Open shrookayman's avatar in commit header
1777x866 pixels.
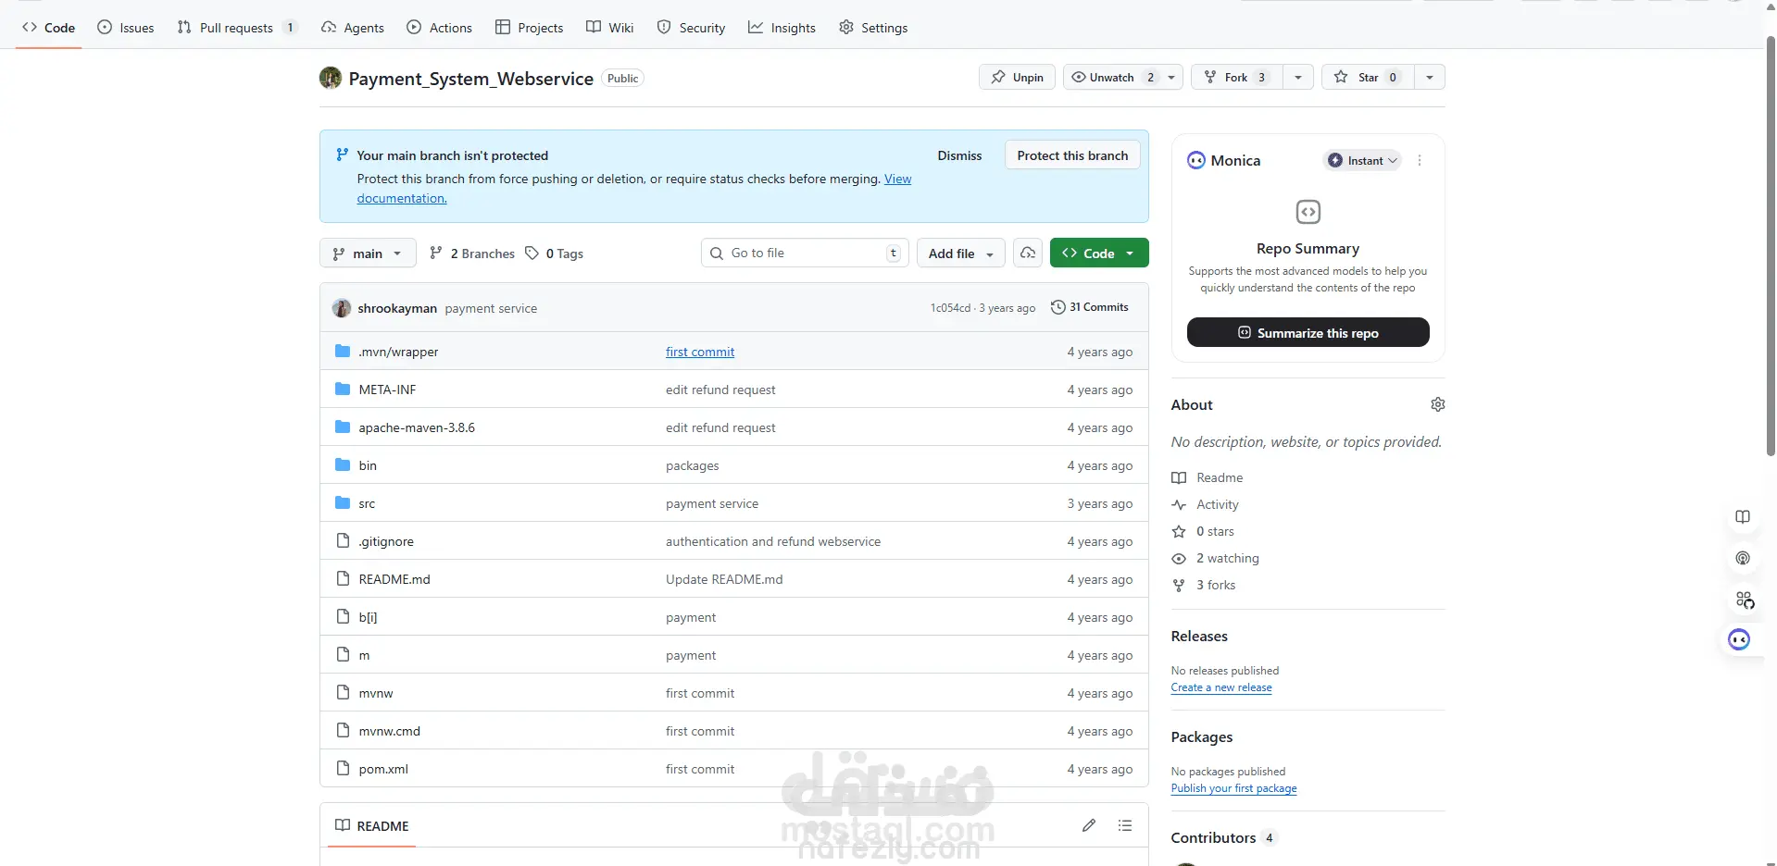pyautogui.click(x=342, y=308)
